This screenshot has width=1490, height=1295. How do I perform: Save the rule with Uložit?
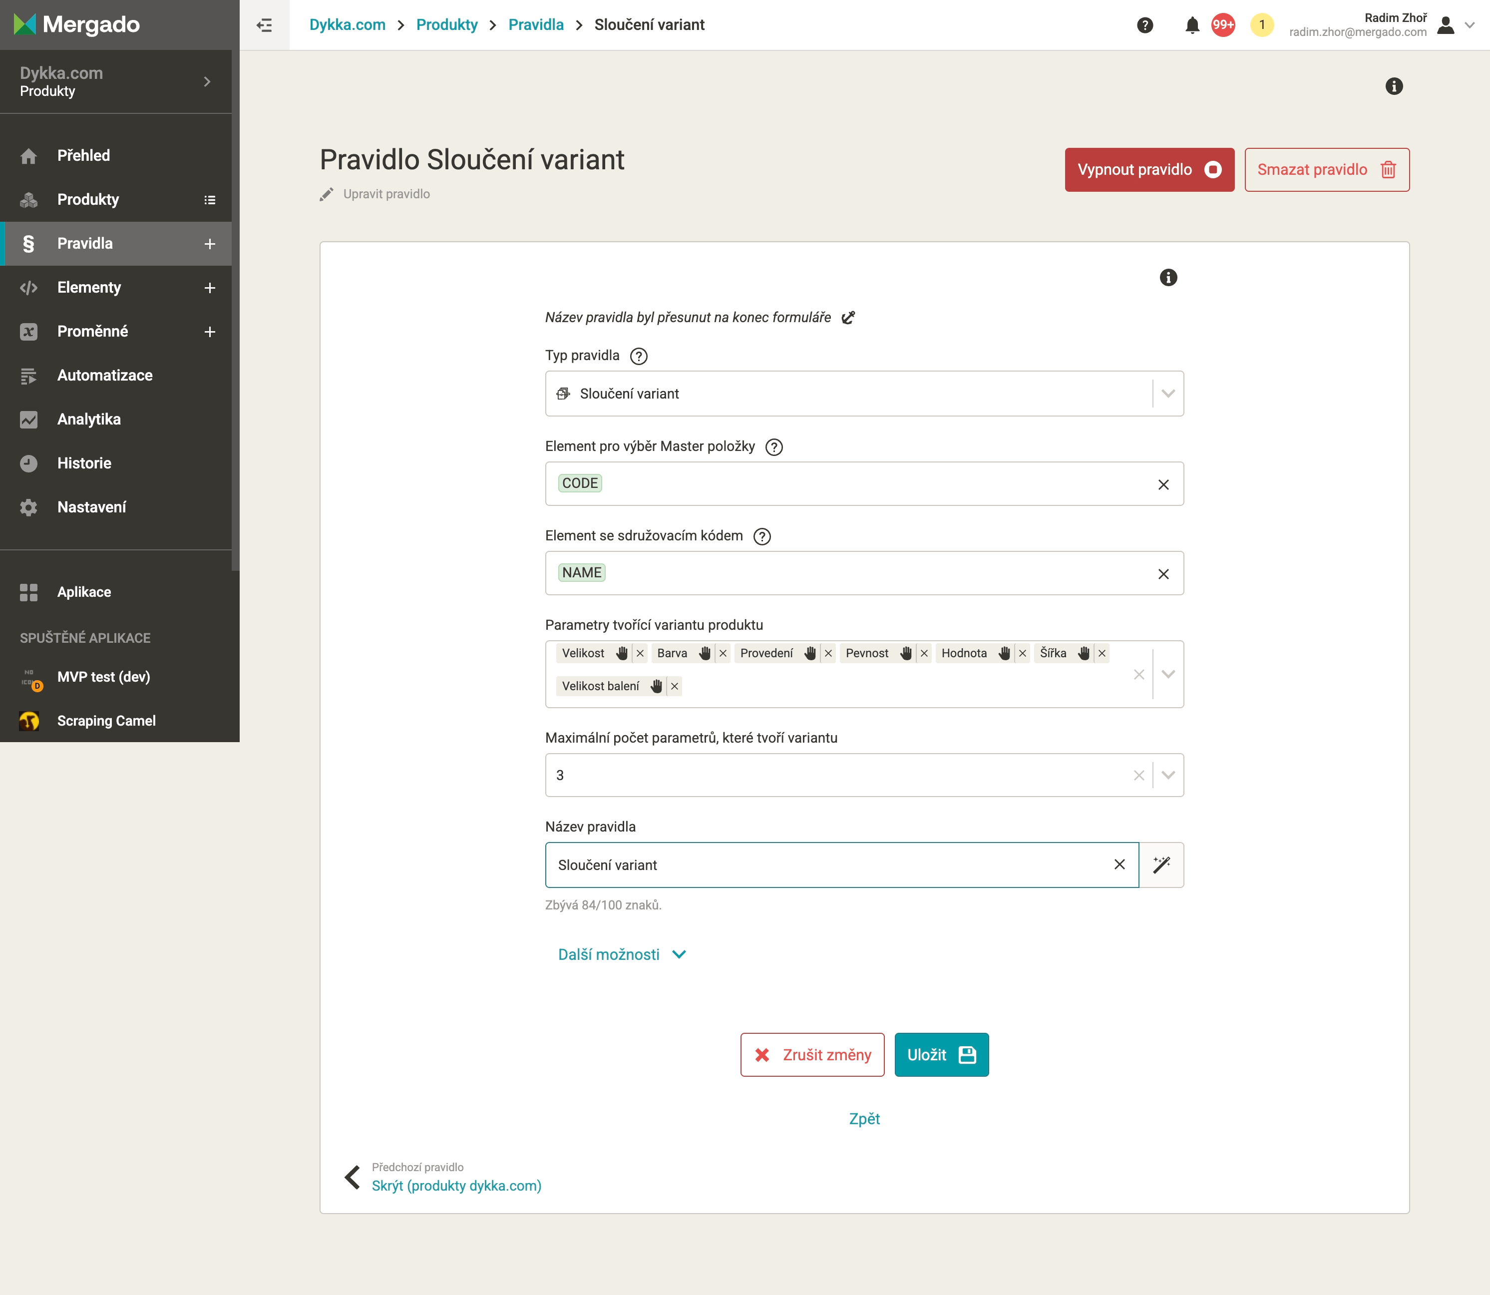pos(941,1055)
